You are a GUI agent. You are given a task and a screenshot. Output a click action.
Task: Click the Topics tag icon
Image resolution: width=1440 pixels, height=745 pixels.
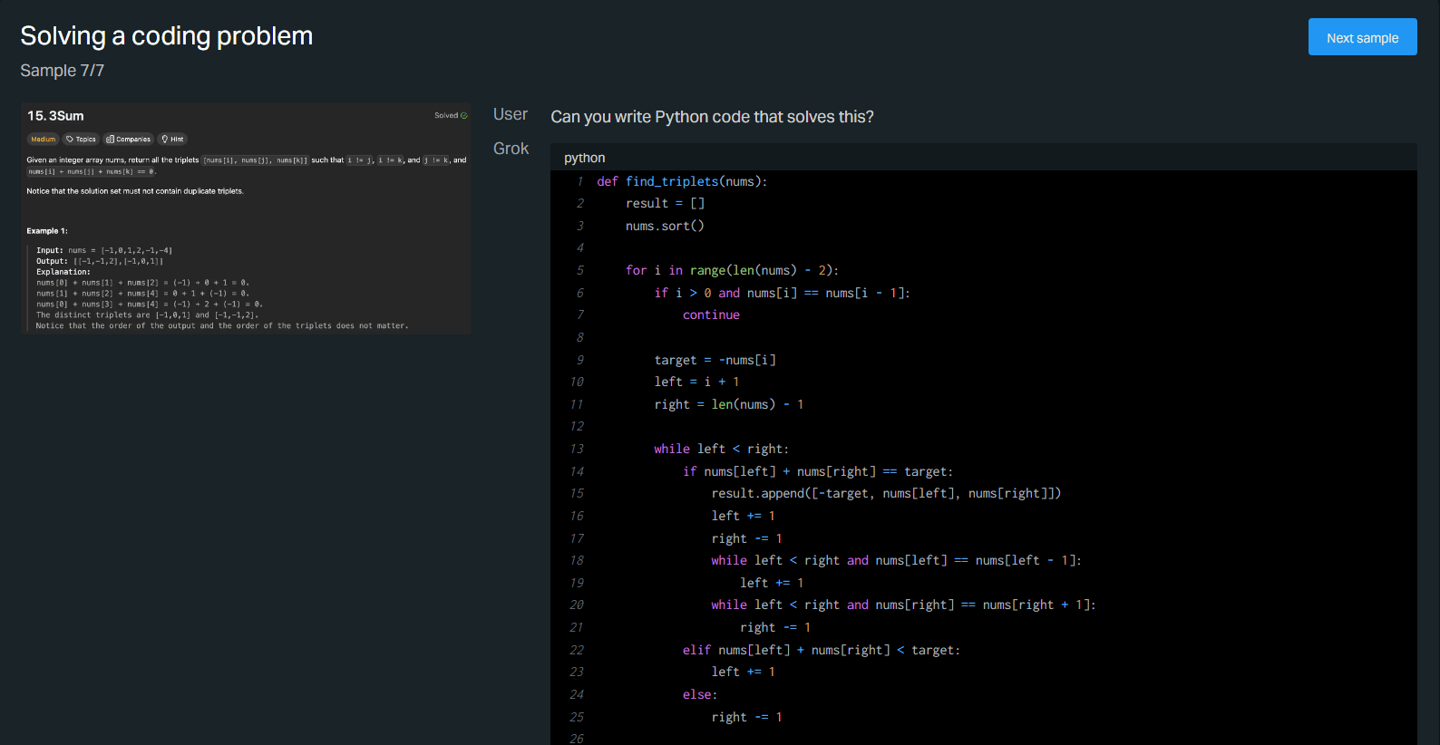(x=70, y=140)
